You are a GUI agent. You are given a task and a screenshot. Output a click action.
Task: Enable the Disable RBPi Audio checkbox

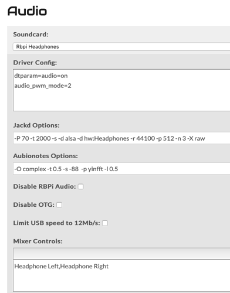[x=80, y=186]
